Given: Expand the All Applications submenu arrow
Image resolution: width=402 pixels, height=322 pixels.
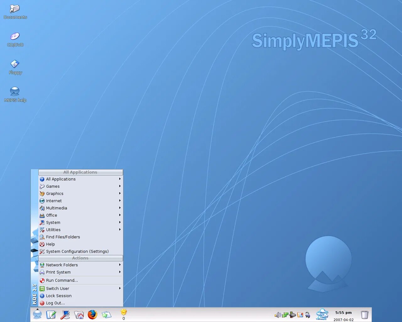Looking at the screenshot, I should (x=120, y=179).
